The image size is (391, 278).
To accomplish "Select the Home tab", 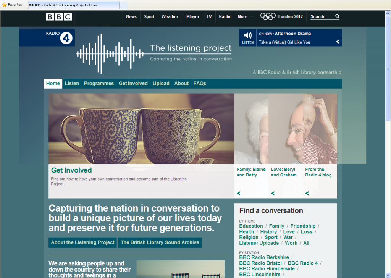I will tap(53, 84).
